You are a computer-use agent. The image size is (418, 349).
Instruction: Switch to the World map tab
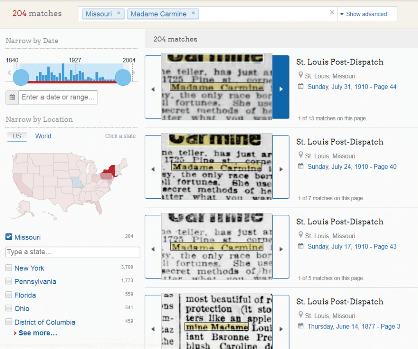[x=43, y=136]
